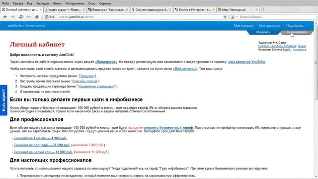Open the Файл menu

click(5, 3)
